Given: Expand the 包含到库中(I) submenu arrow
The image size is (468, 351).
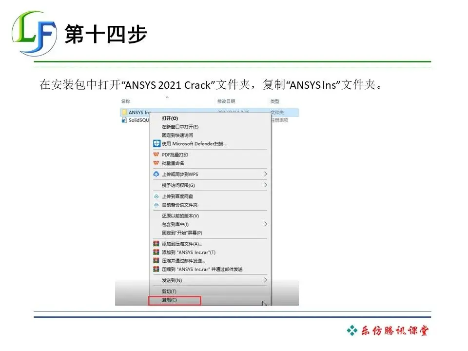Looking at the screenshot, I should (x=265, y=224).
